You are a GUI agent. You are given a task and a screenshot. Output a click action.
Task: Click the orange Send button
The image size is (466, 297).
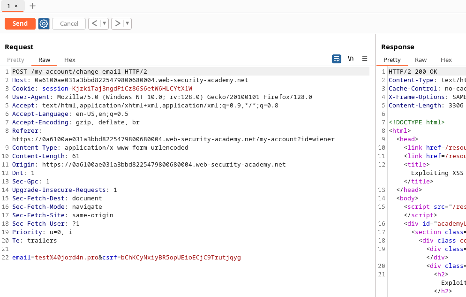(20, 23)
